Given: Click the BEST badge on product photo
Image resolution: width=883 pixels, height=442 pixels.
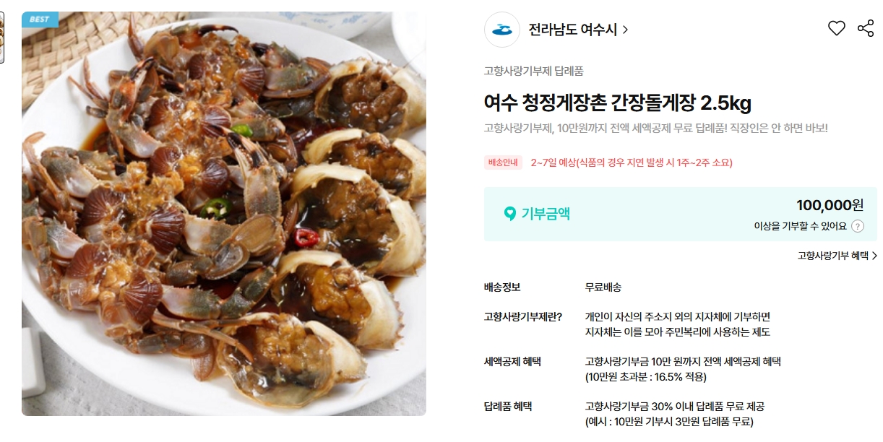Looking at the screenshot, I should click(40, 19).
